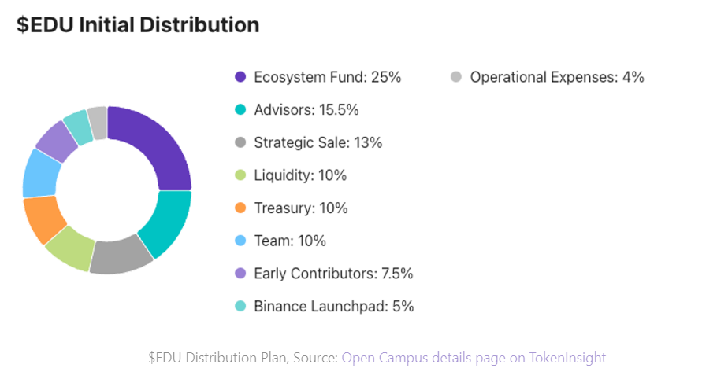Screen dimensions: 717x379
Task: Select the light green Liquidity donut slice
Action: (x=70, y=246)
